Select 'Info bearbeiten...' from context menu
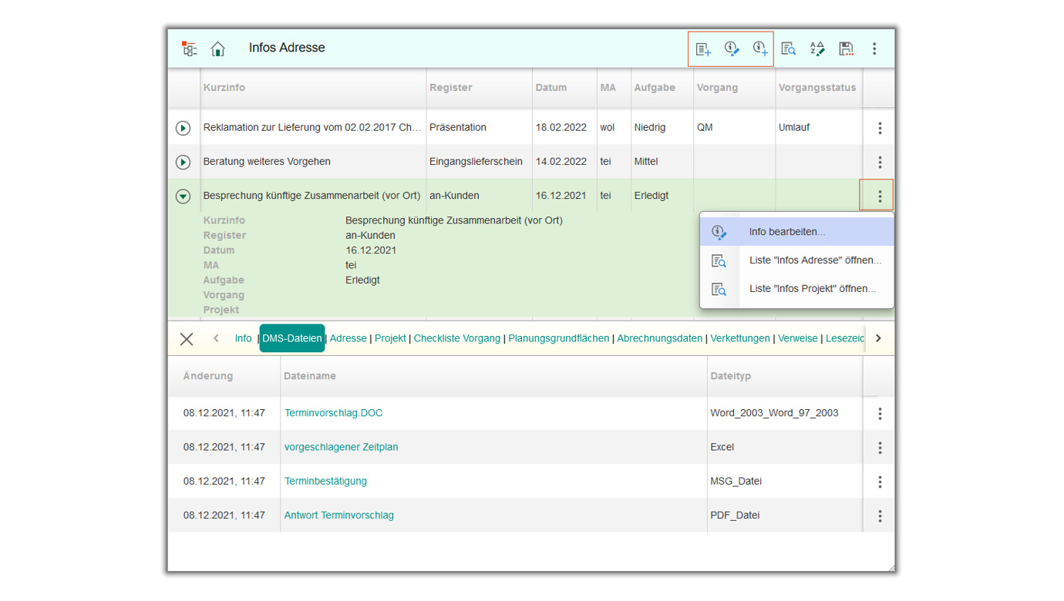This screenshot has height=601, width=1064. (x=786, y=232)
